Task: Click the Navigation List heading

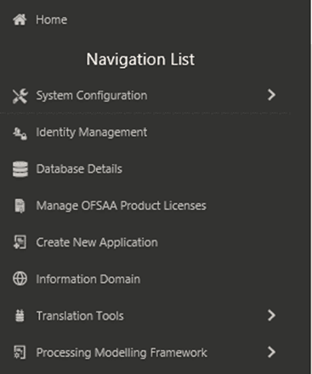Action: (x=140, y=59)
